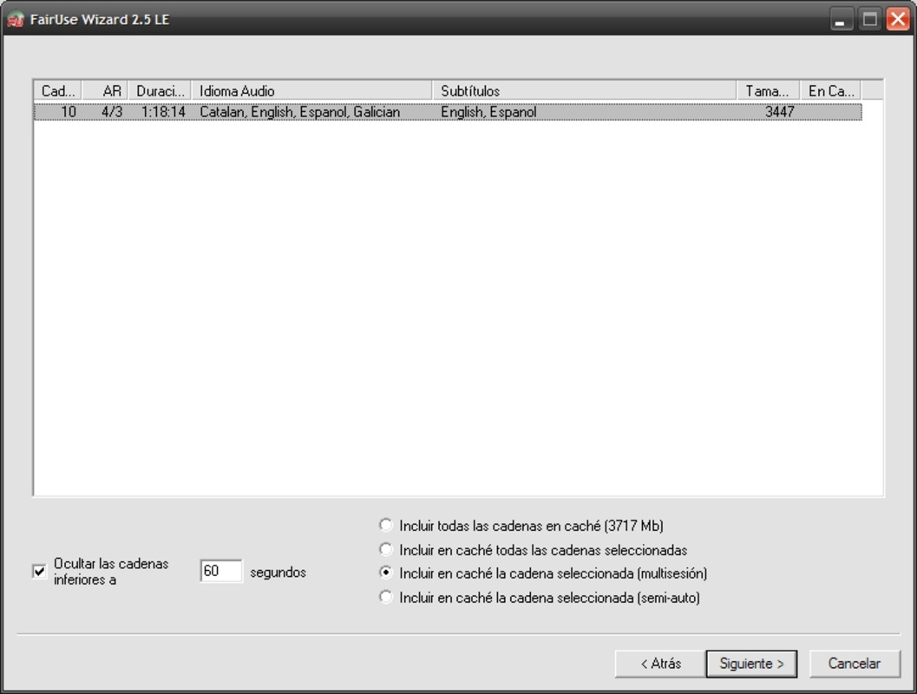917x694 pixels.
Task: Click the Subtítulos column header
Action: coord(584,90)
